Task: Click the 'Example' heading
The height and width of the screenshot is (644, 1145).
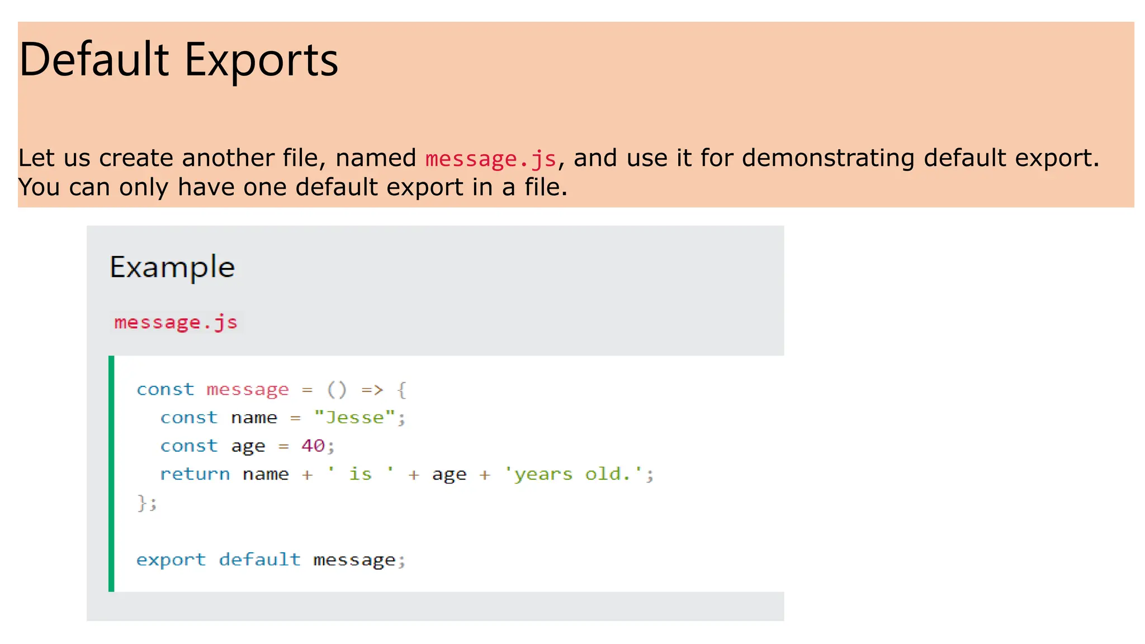Action: pyautogui.click(x=172, y=267)
